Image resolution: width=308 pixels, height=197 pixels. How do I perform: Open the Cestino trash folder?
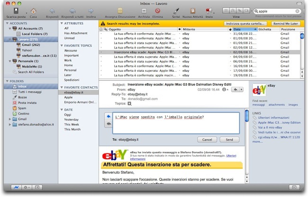(24, 113)
